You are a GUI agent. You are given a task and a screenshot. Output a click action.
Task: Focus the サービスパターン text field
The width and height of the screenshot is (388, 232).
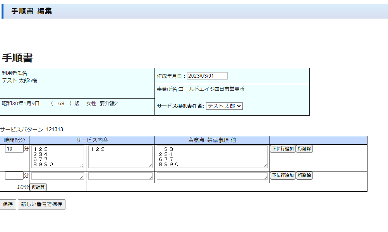tap(160, 130)
